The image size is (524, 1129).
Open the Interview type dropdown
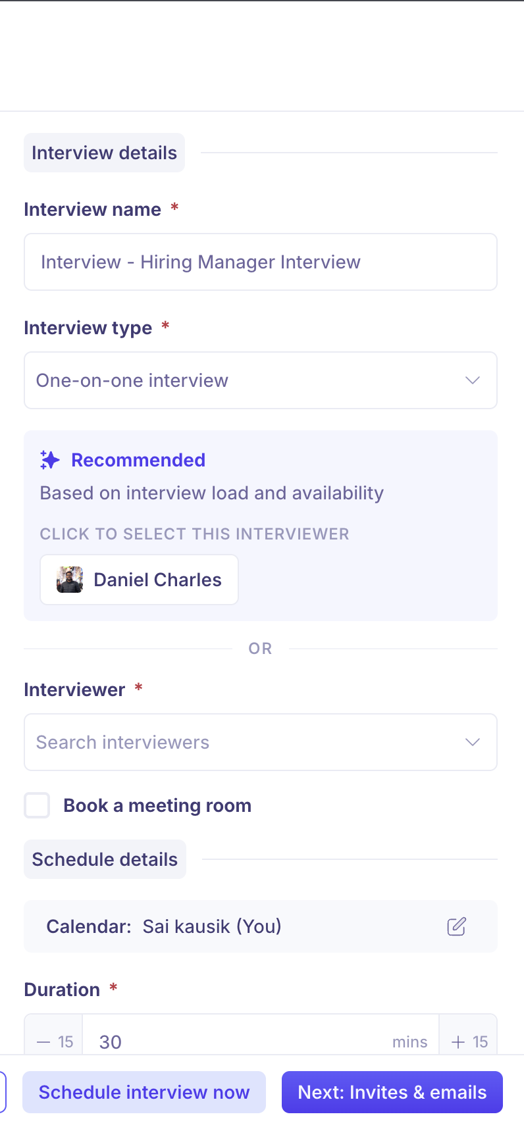coord(261,380)
